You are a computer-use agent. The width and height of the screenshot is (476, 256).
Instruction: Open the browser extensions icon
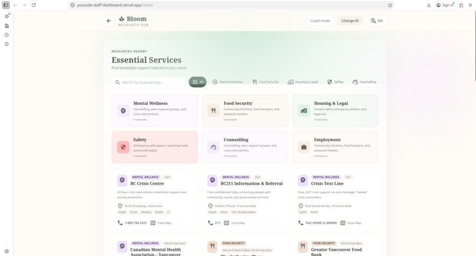[x=461, y=5]
